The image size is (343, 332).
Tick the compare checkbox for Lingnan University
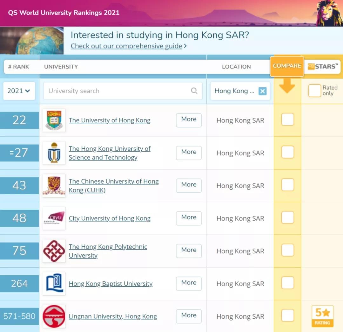pos(287,315)
